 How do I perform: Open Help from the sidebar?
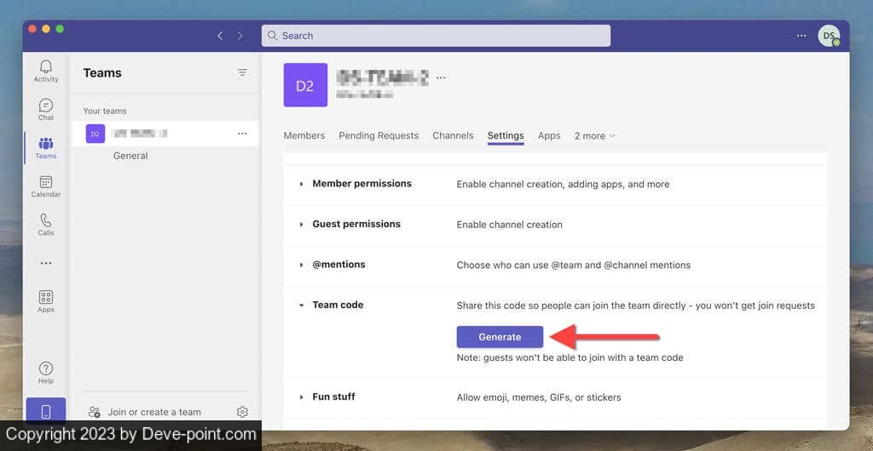point(46,372)
